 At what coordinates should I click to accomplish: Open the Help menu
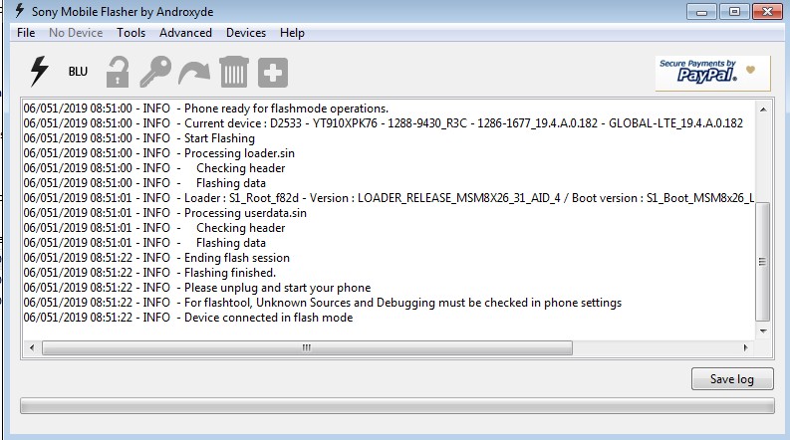pos(292,33)
